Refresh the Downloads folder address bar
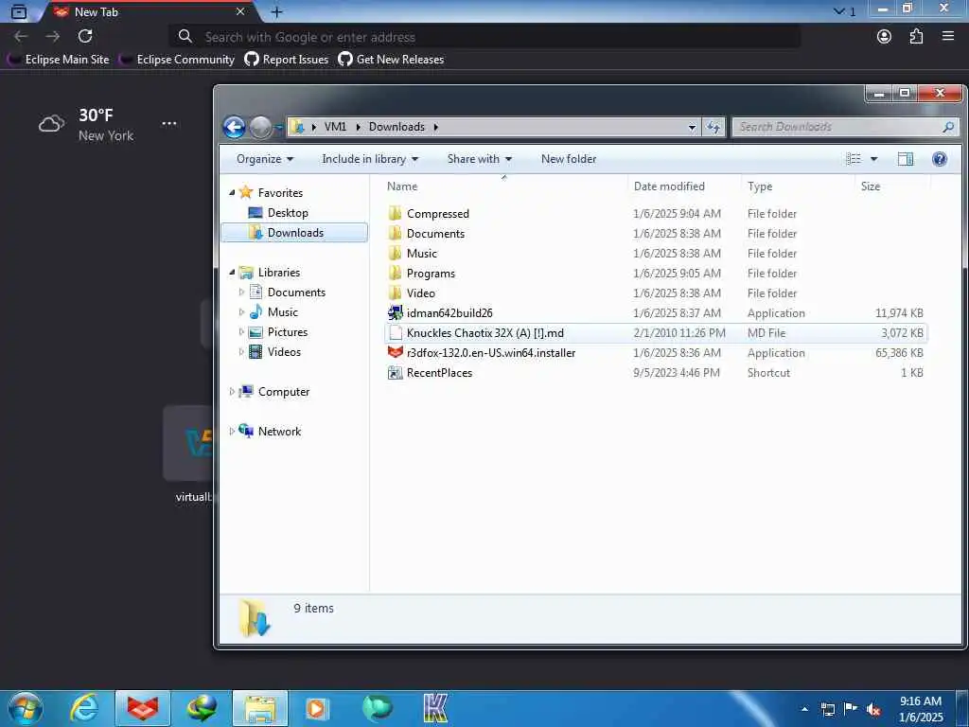Image resolution: width=969 pixels, height=727 pixels. [x=714, y=127]
